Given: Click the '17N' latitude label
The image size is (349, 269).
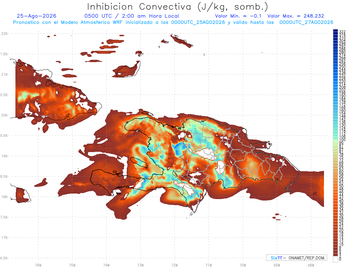Looking at the screenshot, I should click(5, 238).
